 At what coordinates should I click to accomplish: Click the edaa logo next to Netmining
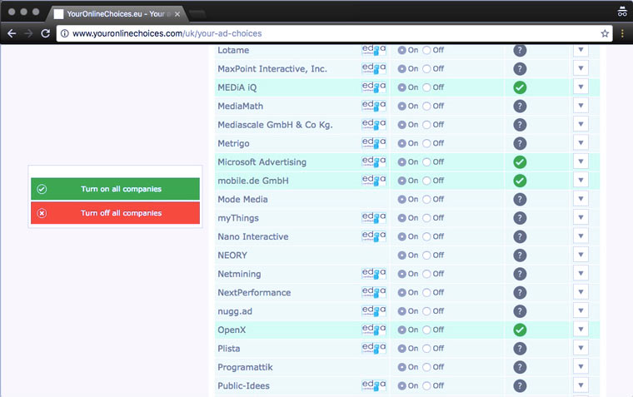(374, 274)
